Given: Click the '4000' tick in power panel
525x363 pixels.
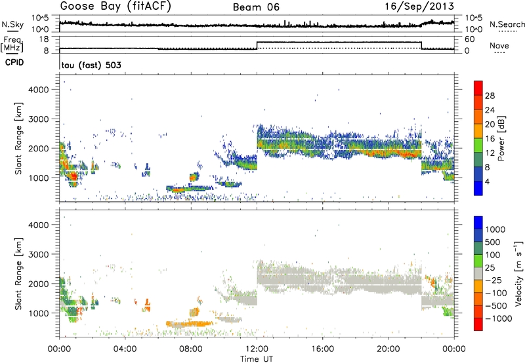Looking at the screenshot, I should [39, 90].
